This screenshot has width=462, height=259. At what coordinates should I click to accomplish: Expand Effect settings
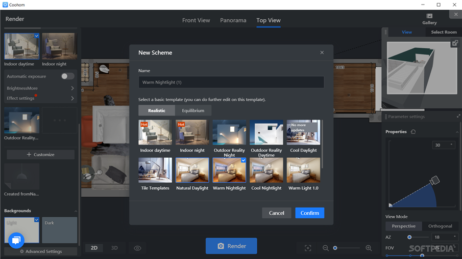[x=40, y=98]
